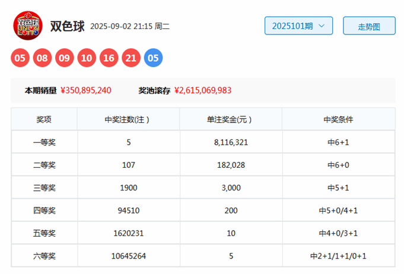
Task: Click the 奖项 column header
Action: (x=44, y=119)
